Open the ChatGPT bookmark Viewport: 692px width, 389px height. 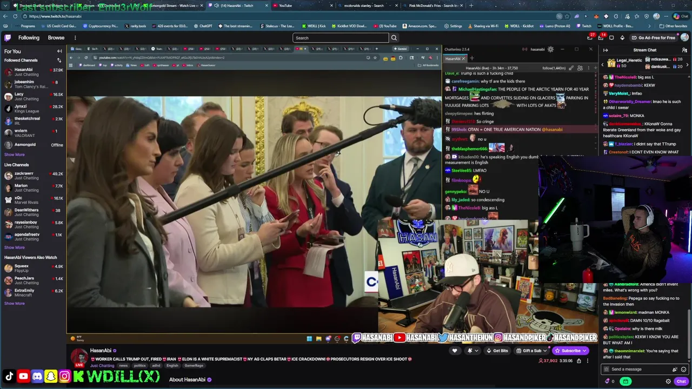[203, 26]
